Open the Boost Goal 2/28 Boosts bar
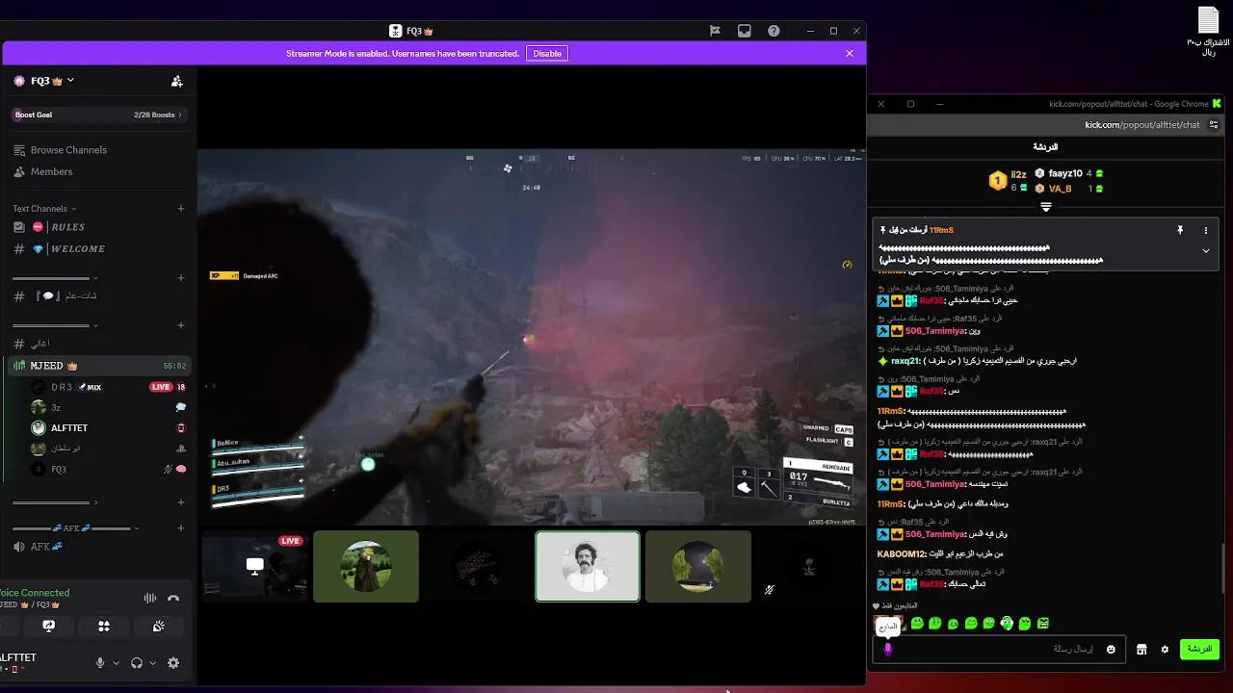The width and height of the screenshot is (1233, 693). (x=97, y=115)
